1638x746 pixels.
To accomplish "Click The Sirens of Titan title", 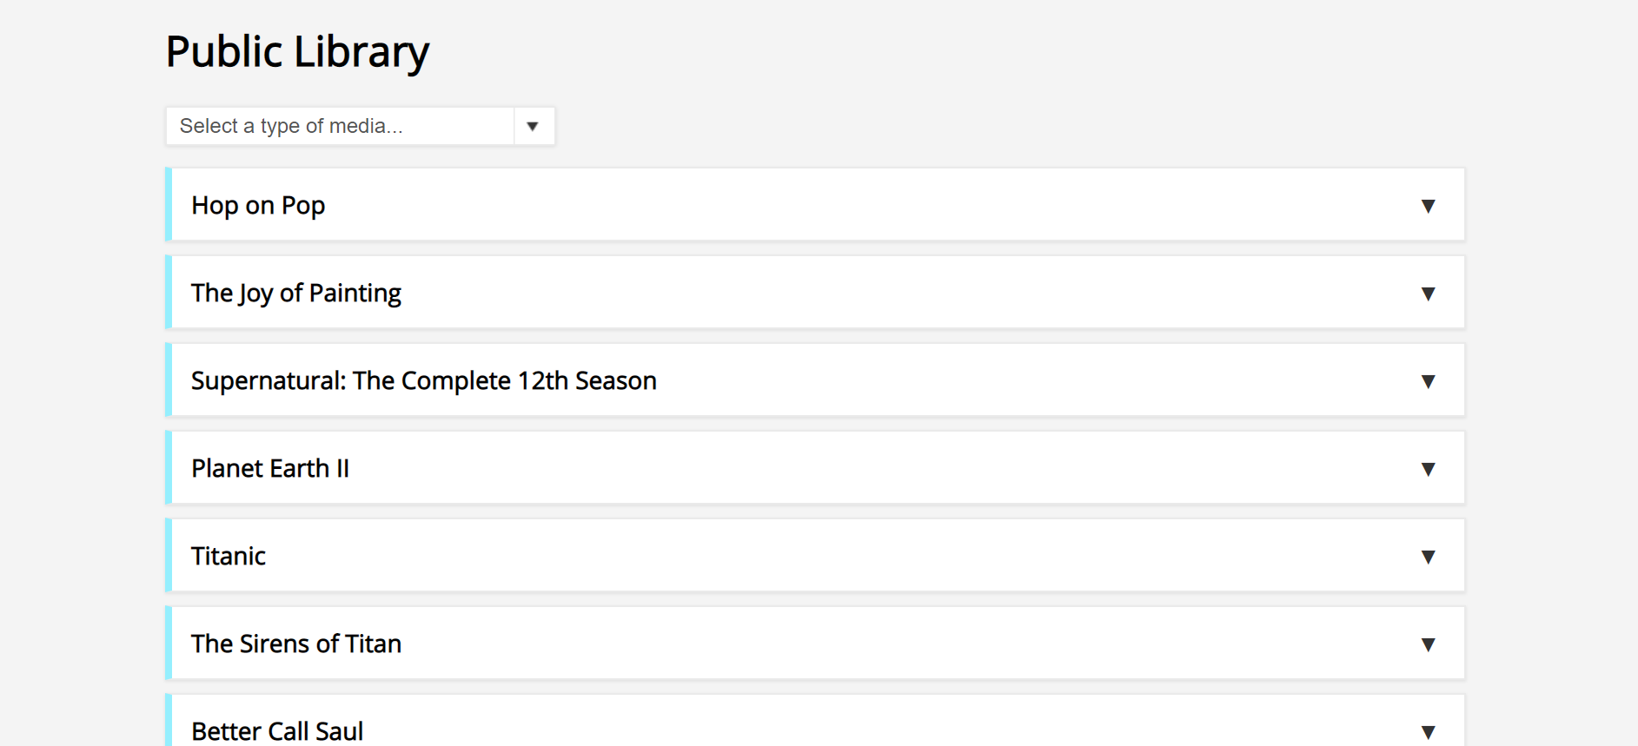I will click(x=295, y=644).
